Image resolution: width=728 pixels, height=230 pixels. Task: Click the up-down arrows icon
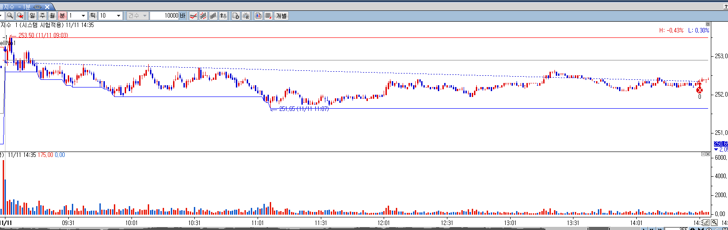[x=223, y=16]
